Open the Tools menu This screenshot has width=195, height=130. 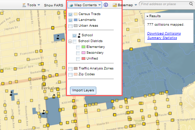click(31, 5)
